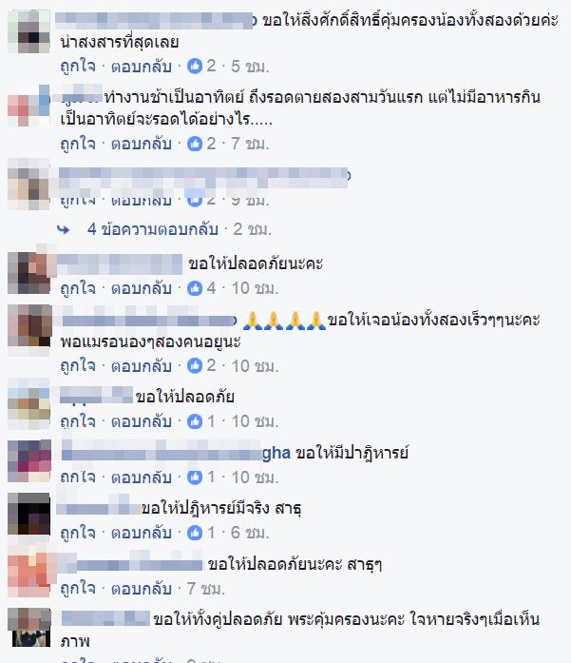Click like icon showing 2 on 5 ชม. comment
This screenshot has width=571, height=663.
tap(195, 66)
